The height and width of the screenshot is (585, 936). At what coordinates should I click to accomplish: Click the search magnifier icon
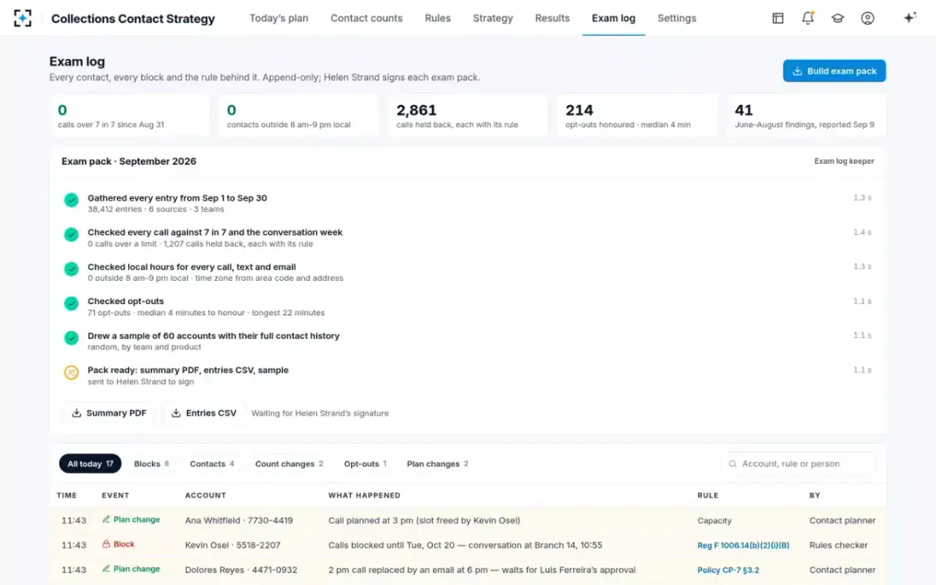(x=732, y=463)
